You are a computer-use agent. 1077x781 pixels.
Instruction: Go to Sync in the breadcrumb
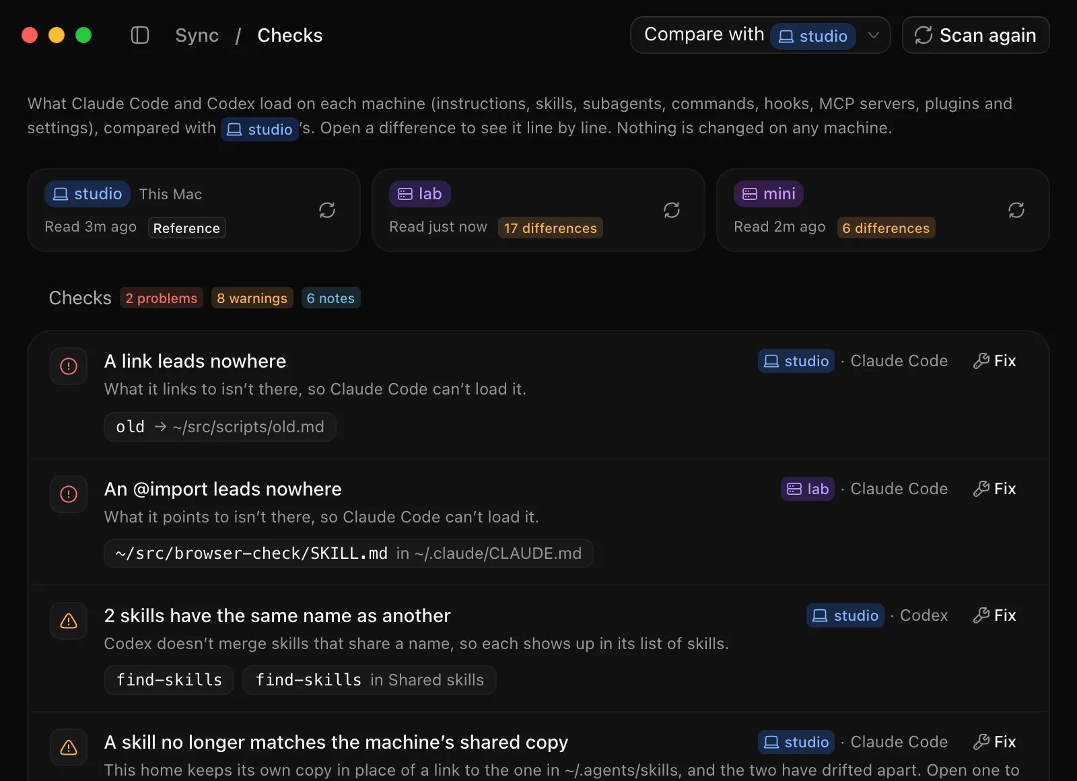[197, 35]
